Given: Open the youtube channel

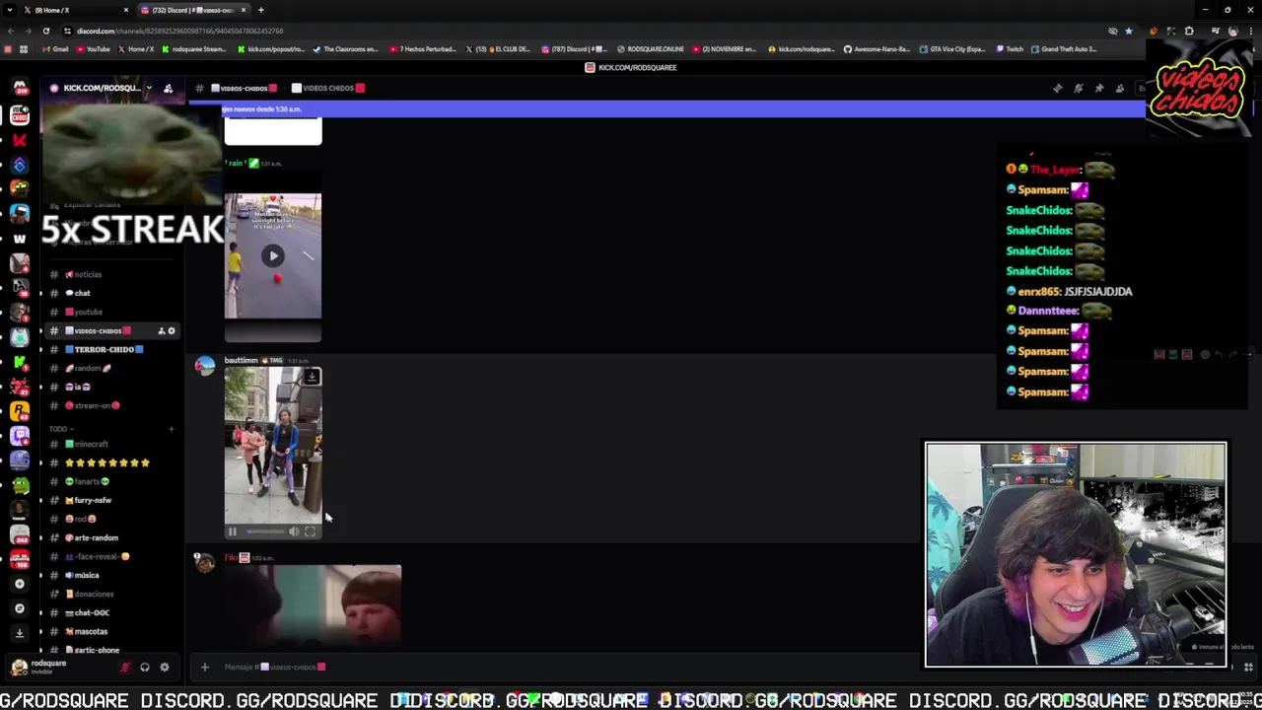Looking at the screenshot, I should point(110,312).
